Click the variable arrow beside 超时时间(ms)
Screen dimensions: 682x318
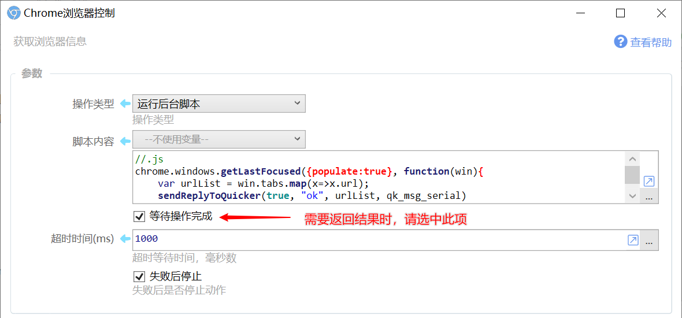tap(125, 238)
